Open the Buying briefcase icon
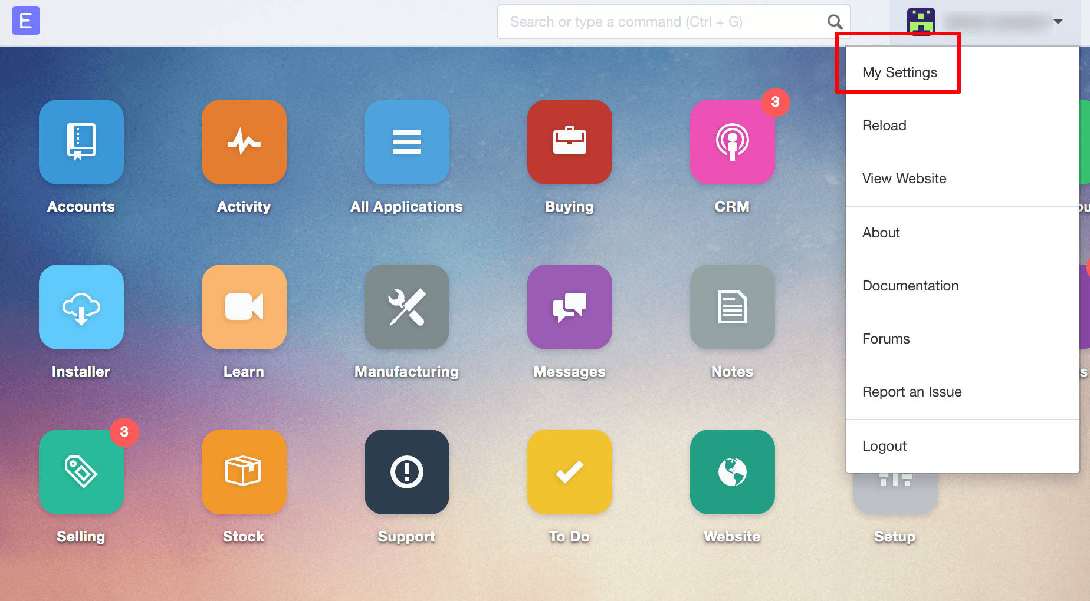Screen dimensions: 1090x601 [570, 142]
